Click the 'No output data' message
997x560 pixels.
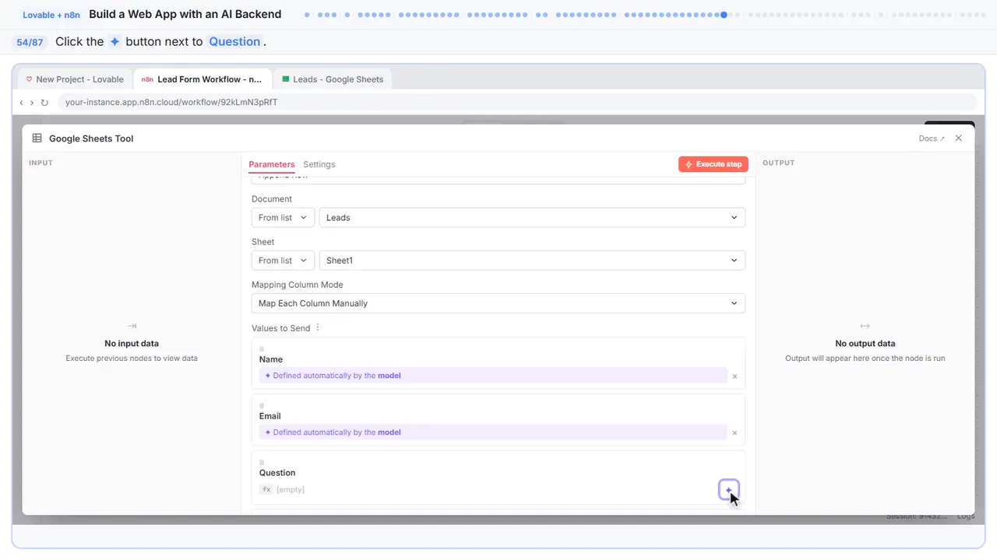pos(865,343)
